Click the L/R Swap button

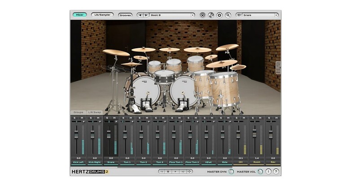click(95, 112)
